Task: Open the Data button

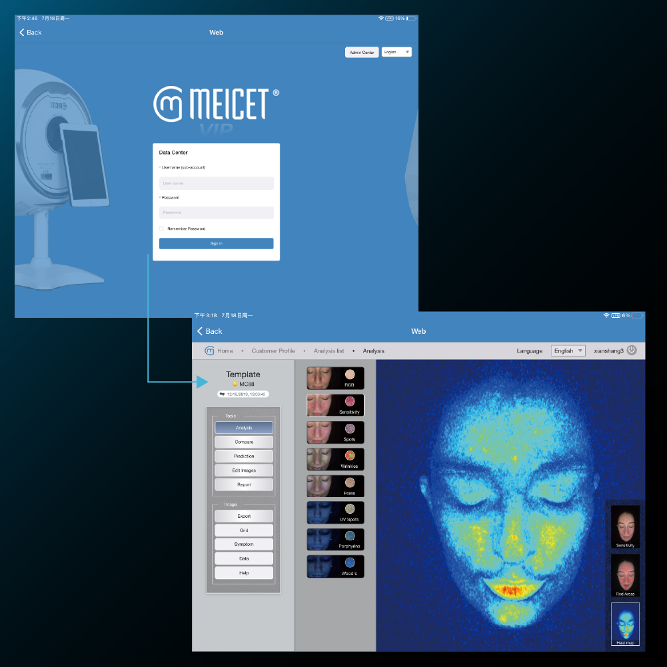Action: pyautogui.click(x=244, y=558)
